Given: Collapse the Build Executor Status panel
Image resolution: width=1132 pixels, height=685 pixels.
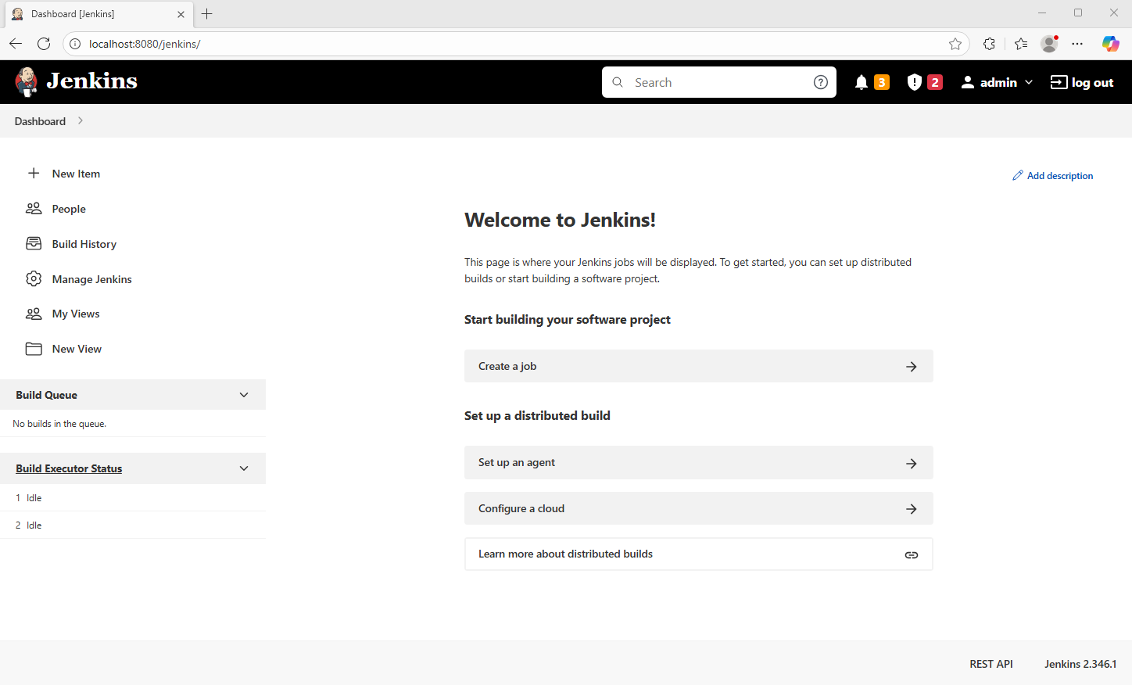Looking at the screenshot, I should tap(244, 468).
